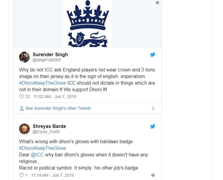Screen dimensions: 223x180
Task: Click person icon beside See Surender Singh's other Tweets
Action: tap(21, 109)
